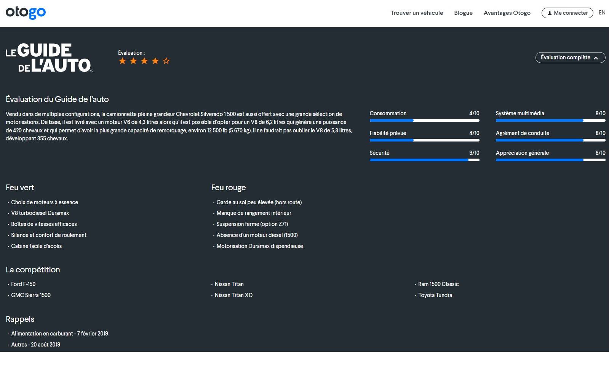The width and height of the screenshot is (609, 380).
Task: Click the Évaluation du Guide de l'auto heading
Action: 57,99
